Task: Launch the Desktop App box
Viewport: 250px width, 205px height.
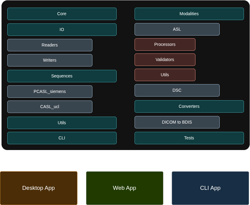Action: coord(38,188)
